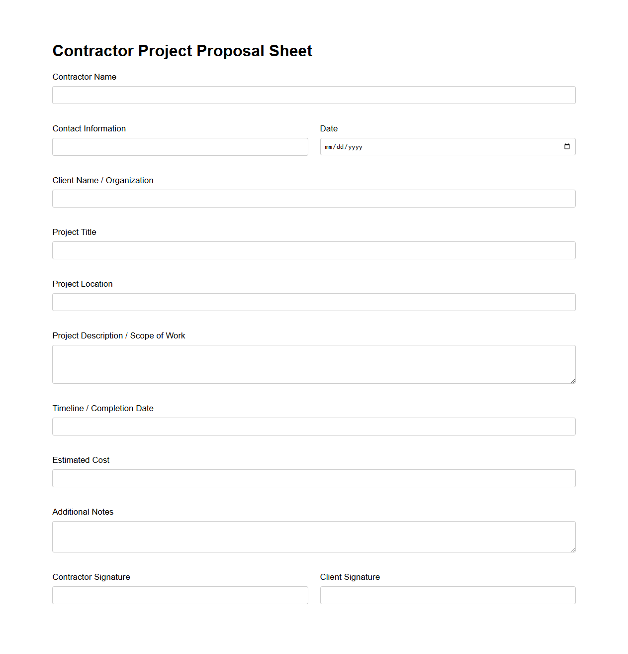Click the resize handle of the Notes text area
Viewport: 628px width, 654px height.
coord(573,549)
